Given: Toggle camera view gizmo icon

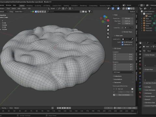Looking at the screenshot, I should pyautogui.click(x=108, y=33).
